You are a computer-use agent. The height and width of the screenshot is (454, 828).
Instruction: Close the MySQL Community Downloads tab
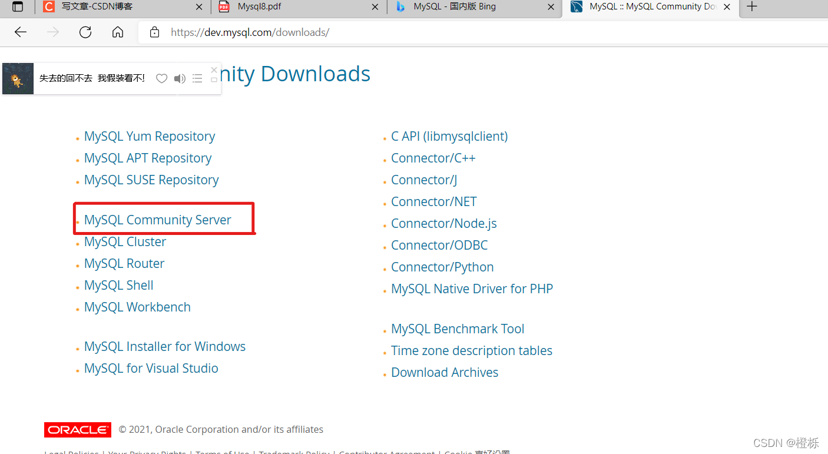coord(727,7)
